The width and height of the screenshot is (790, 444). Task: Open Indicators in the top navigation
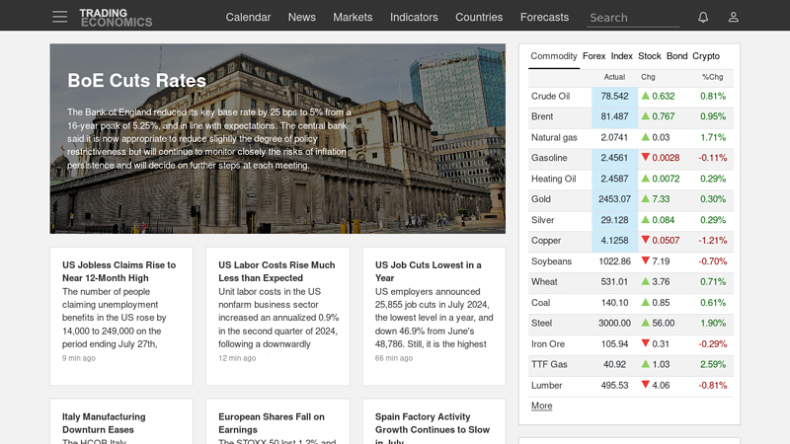coord(414,17)
